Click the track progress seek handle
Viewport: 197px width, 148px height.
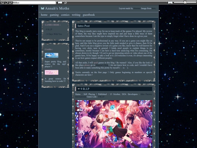65,3
